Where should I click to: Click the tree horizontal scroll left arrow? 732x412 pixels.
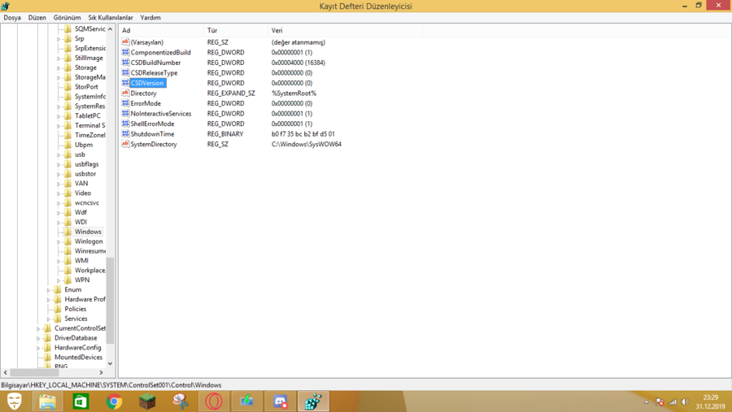tap(6, 372)
